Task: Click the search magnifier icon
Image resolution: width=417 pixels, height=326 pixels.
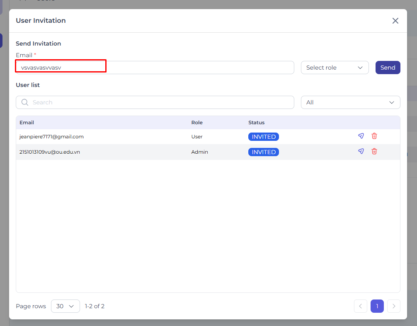Action: [25, 102]
